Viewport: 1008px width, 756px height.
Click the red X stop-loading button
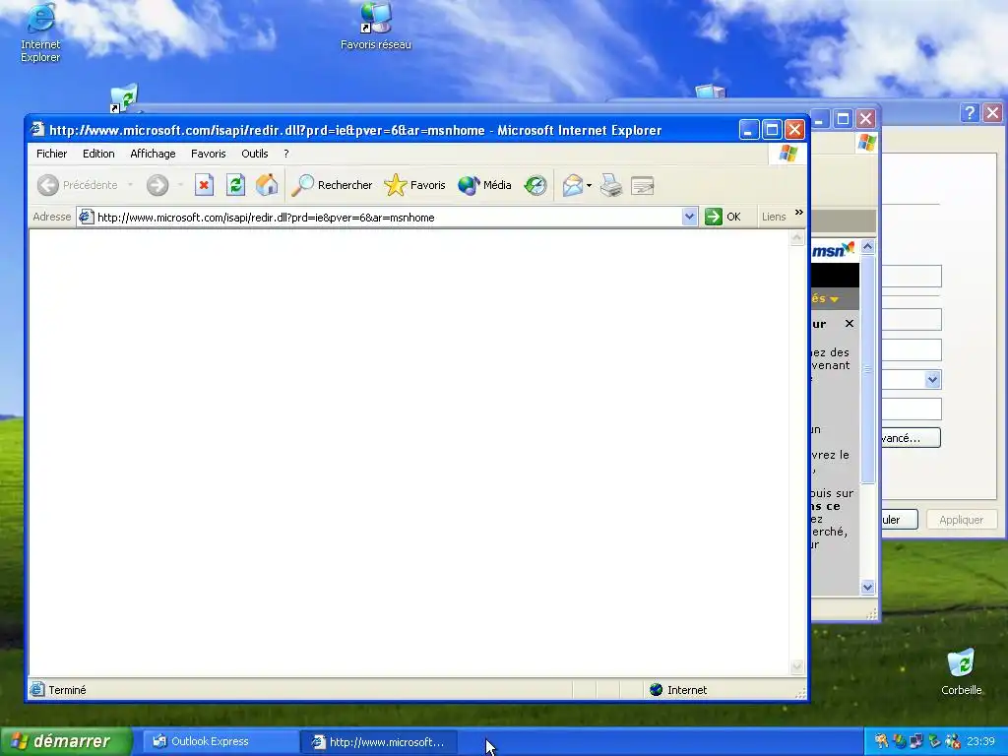[204, 185]
